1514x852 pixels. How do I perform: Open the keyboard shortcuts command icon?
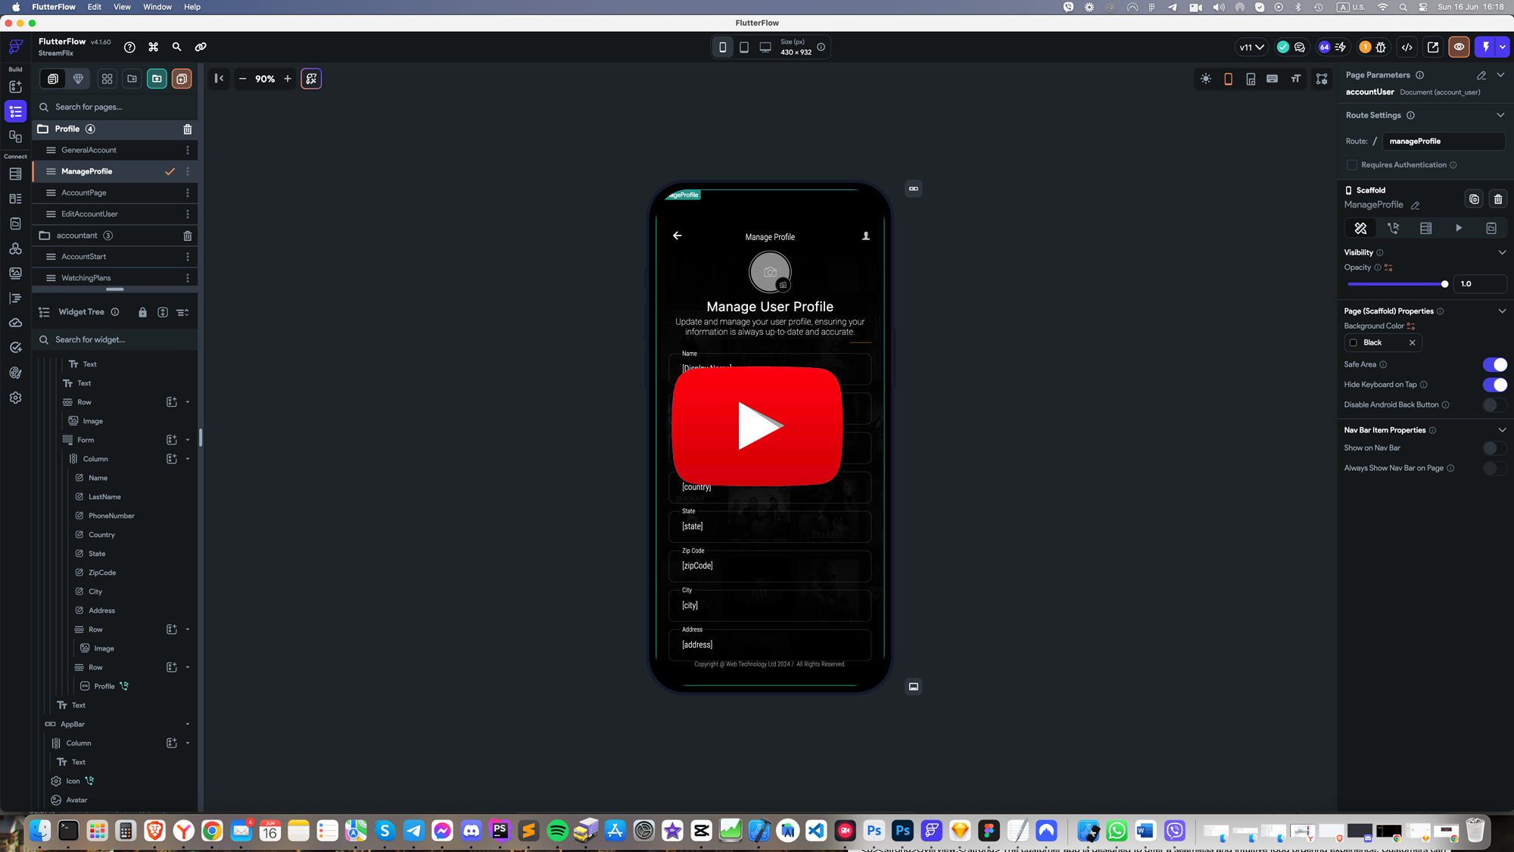pos(154,47)
